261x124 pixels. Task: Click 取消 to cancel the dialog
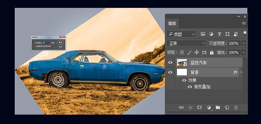click(61, 47)
